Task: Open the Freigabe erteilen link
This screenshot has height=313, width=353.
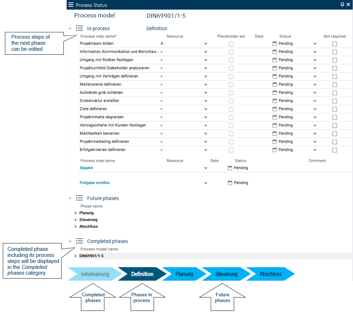Action: click(x=95, y=183)
